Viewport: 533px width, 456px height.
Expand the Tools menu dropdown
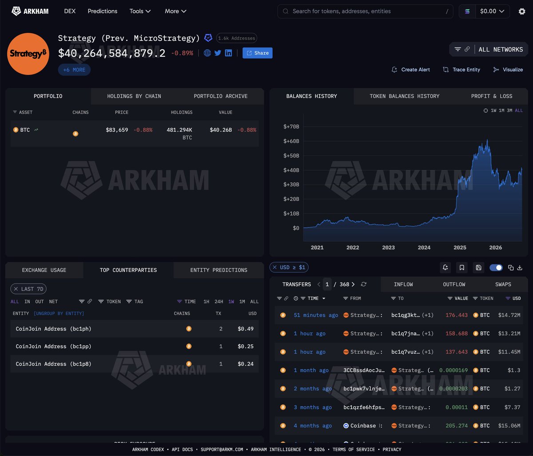point(140,11)
